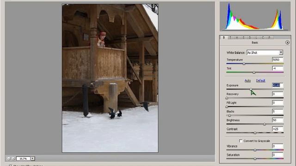This screenshot has width=296, height=166.
Task: Click the Exposure slider handle
Action: tap(251, 89)
